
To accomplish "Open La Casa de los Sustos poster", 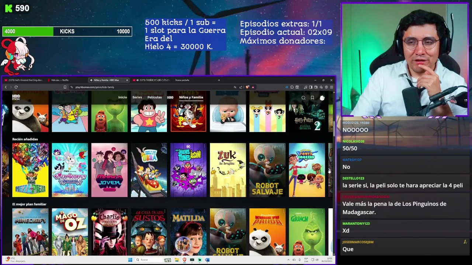I will pyautogui.click(x=149, y=232).
